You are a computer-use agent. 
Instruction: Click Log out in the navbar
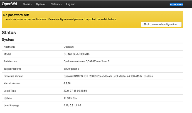click(70, 4)
